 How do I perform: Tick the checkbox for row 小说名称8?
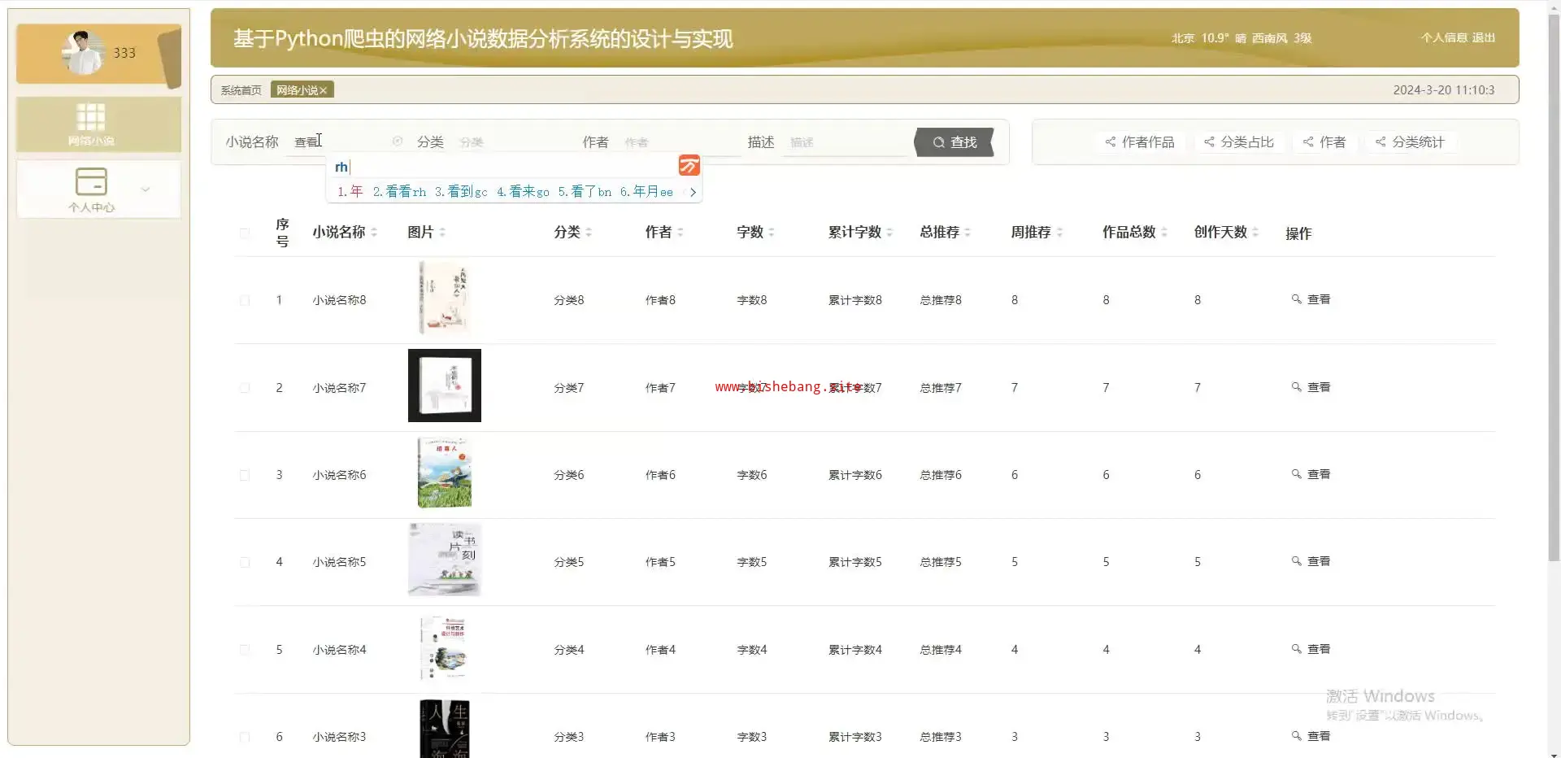click(x=245, y=301)
